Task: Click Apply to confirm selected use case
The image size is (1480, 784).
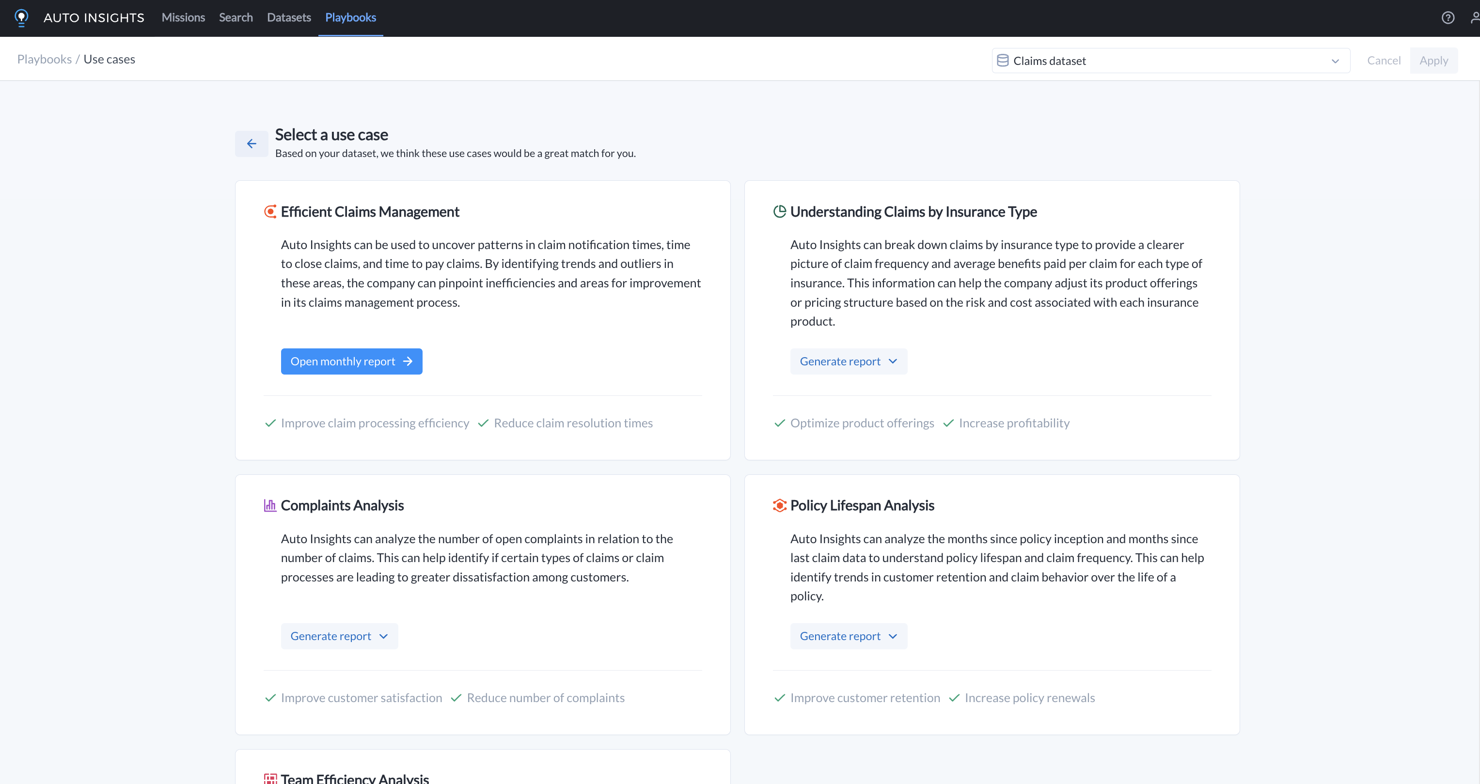Action: (1433, 60)
